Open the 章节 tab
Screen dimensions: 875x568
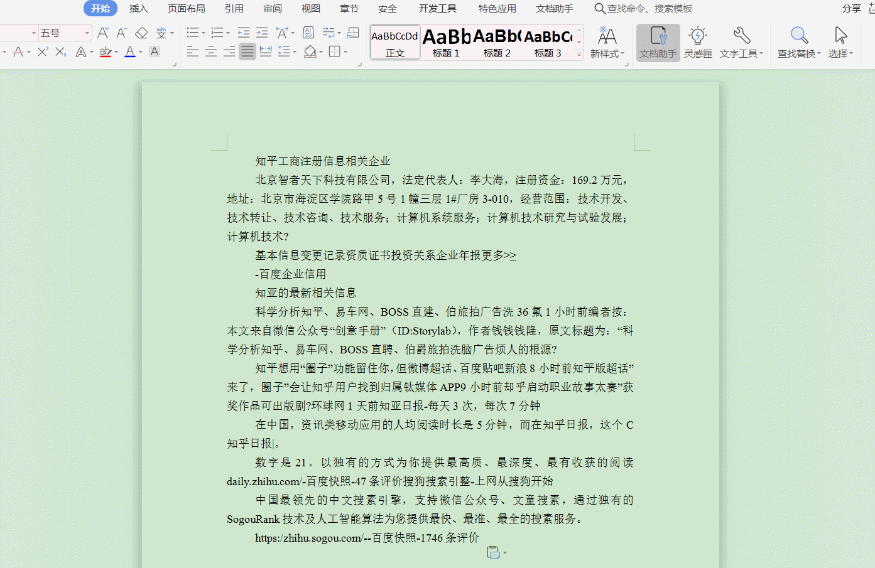(x=349, y=8)
